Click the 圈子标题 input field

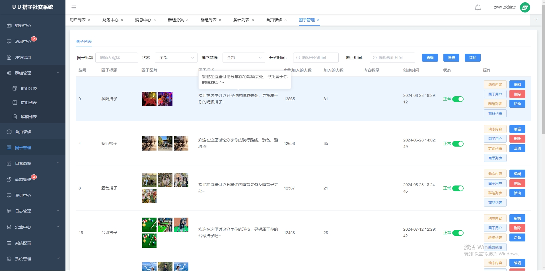117,58
